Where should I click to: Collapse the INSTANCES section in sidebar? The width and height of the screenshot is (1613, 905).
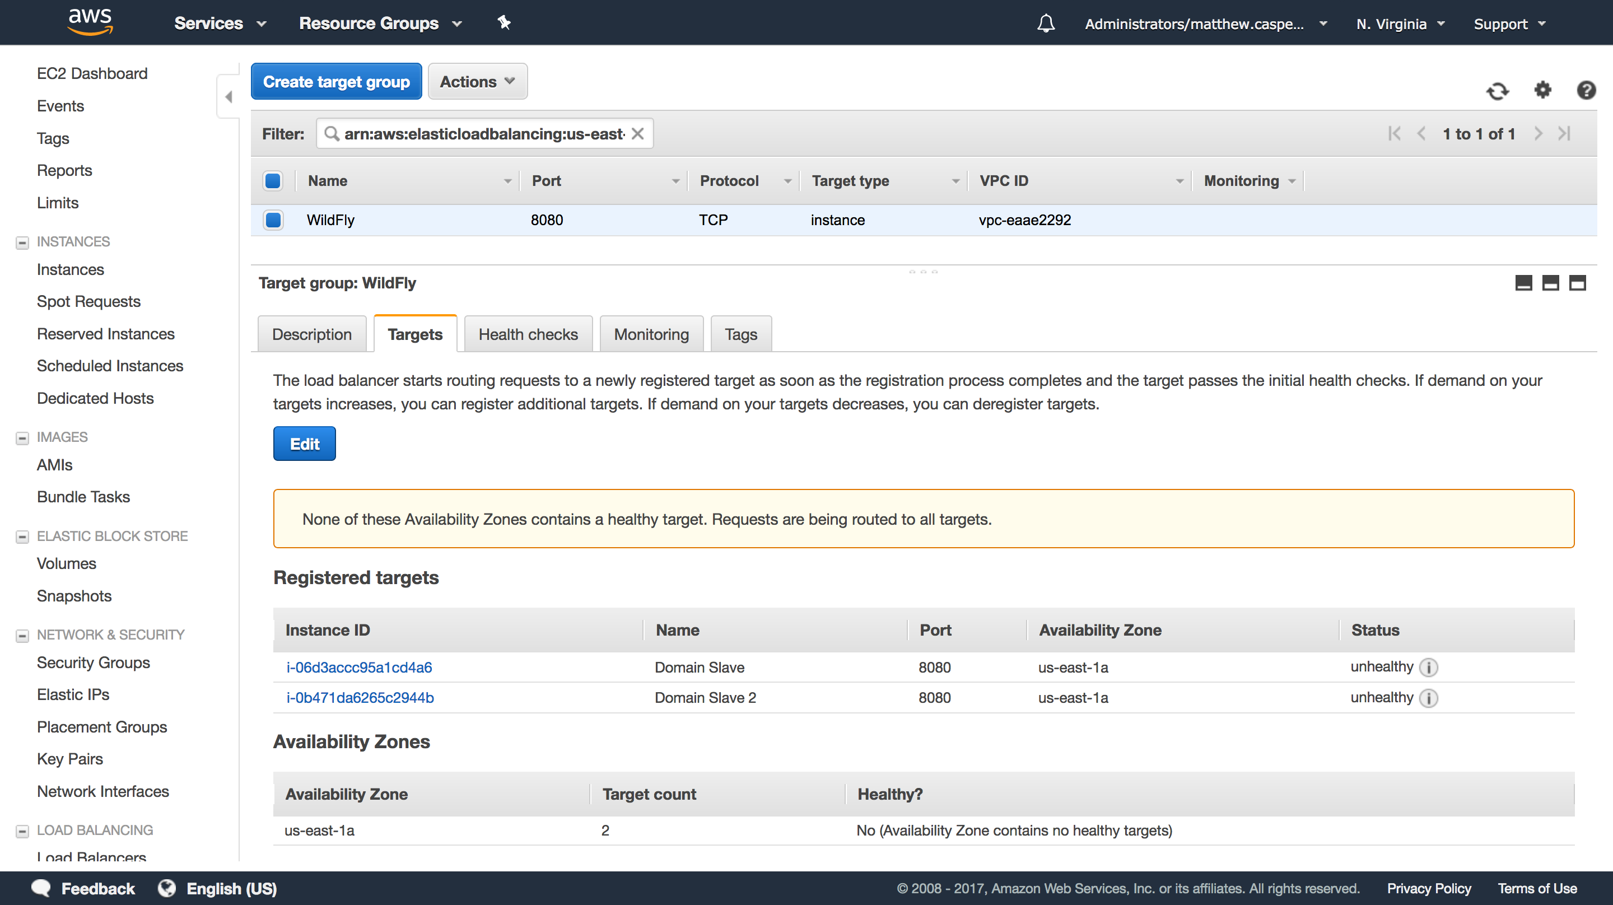coord(22,242)
